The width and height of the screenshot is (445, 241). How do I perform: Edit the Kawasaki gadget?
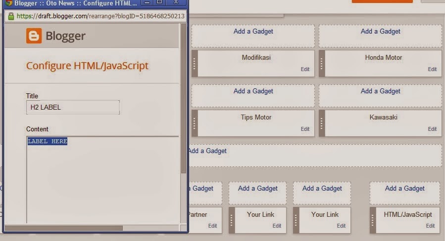click(x=432, y=129)
